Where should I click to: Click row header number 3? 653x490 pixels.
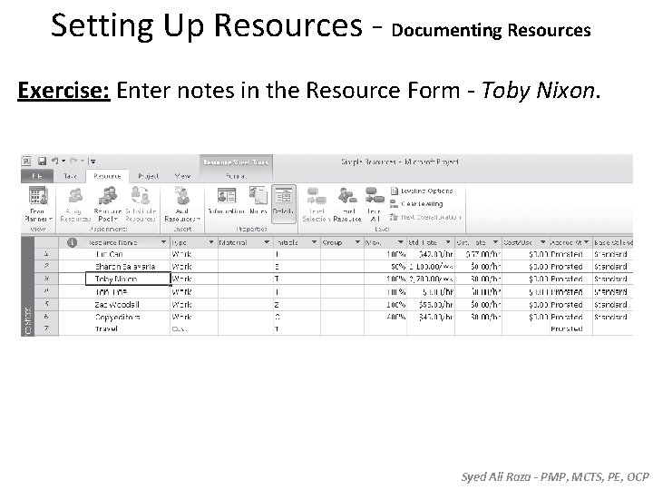click(46, 279)
